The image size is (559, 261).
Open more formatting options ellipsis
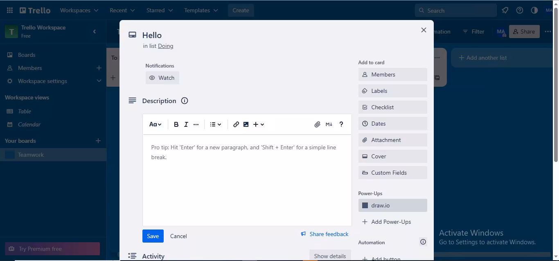click(196, 124)
